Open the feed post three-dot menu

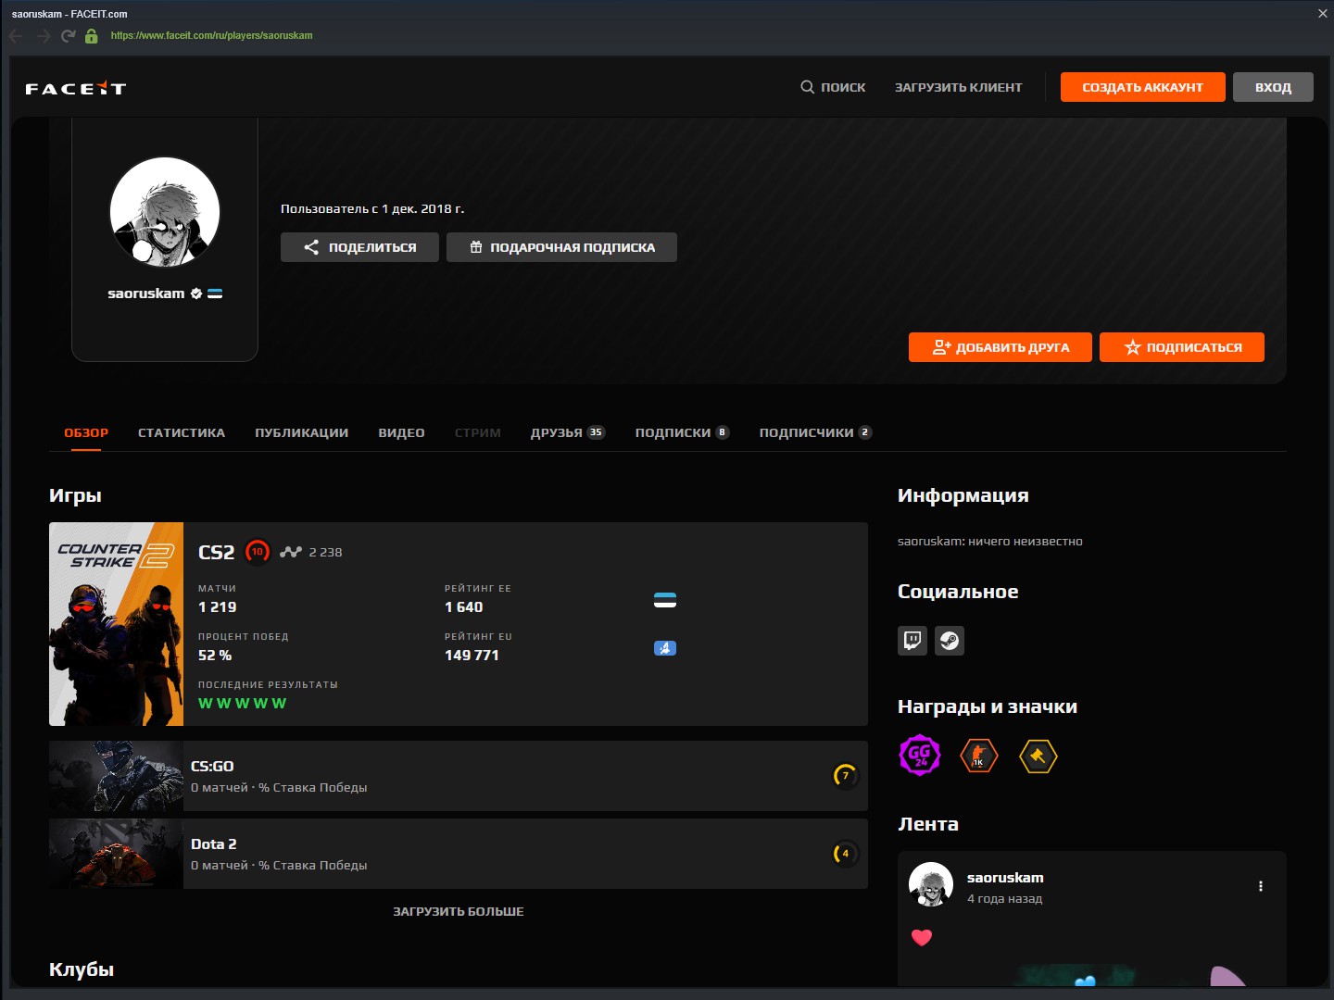tap(1261, 886)
